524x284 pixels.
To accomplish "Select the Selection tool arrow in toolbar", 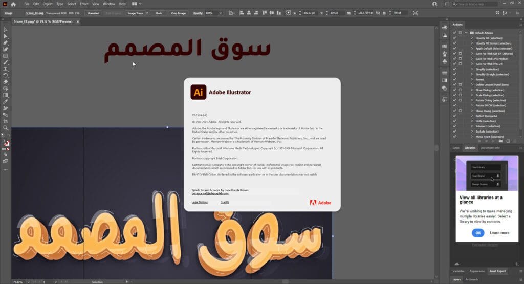I will (x=5, y=30).
